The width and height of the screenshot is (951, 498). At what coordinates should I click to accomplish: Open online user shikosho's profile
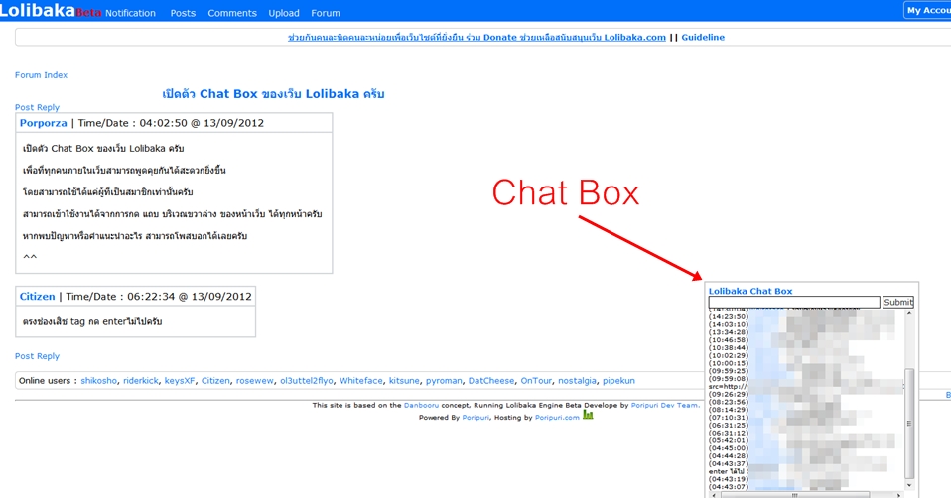(x=99, y=381)
